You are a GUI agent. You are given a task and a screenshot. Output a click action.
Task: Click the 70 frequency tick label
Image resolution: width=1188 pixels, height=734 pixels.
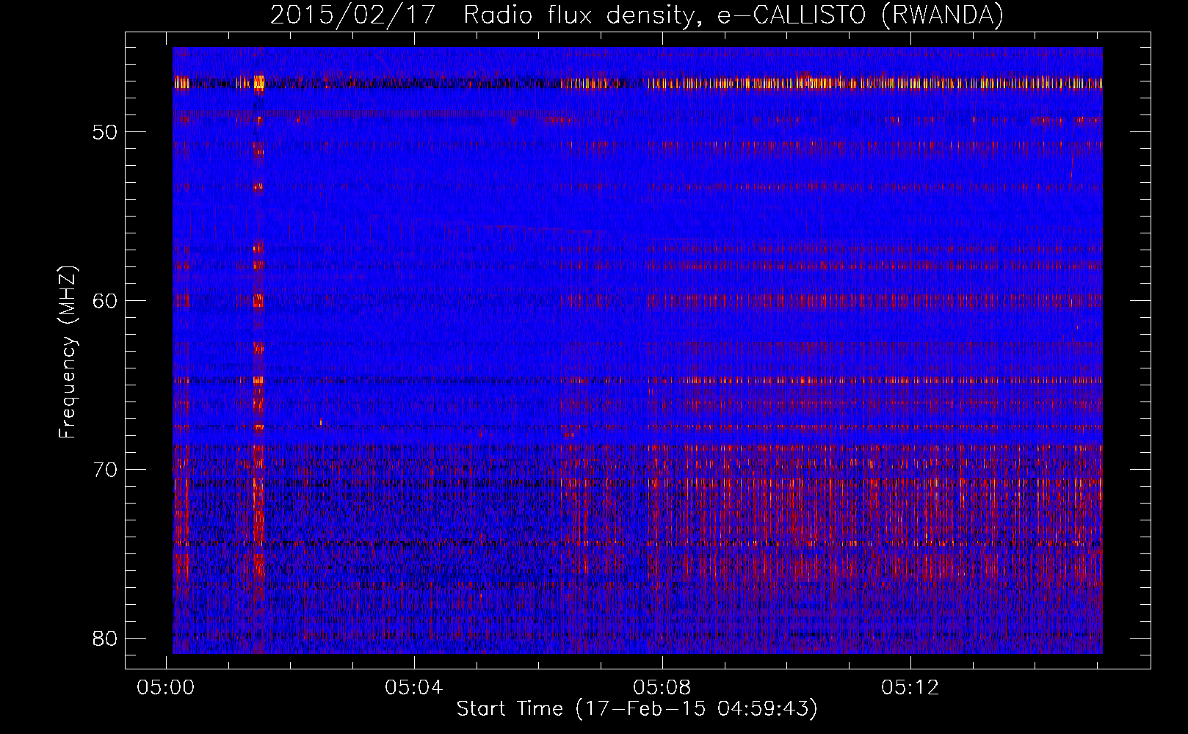[x=105, y=470]
